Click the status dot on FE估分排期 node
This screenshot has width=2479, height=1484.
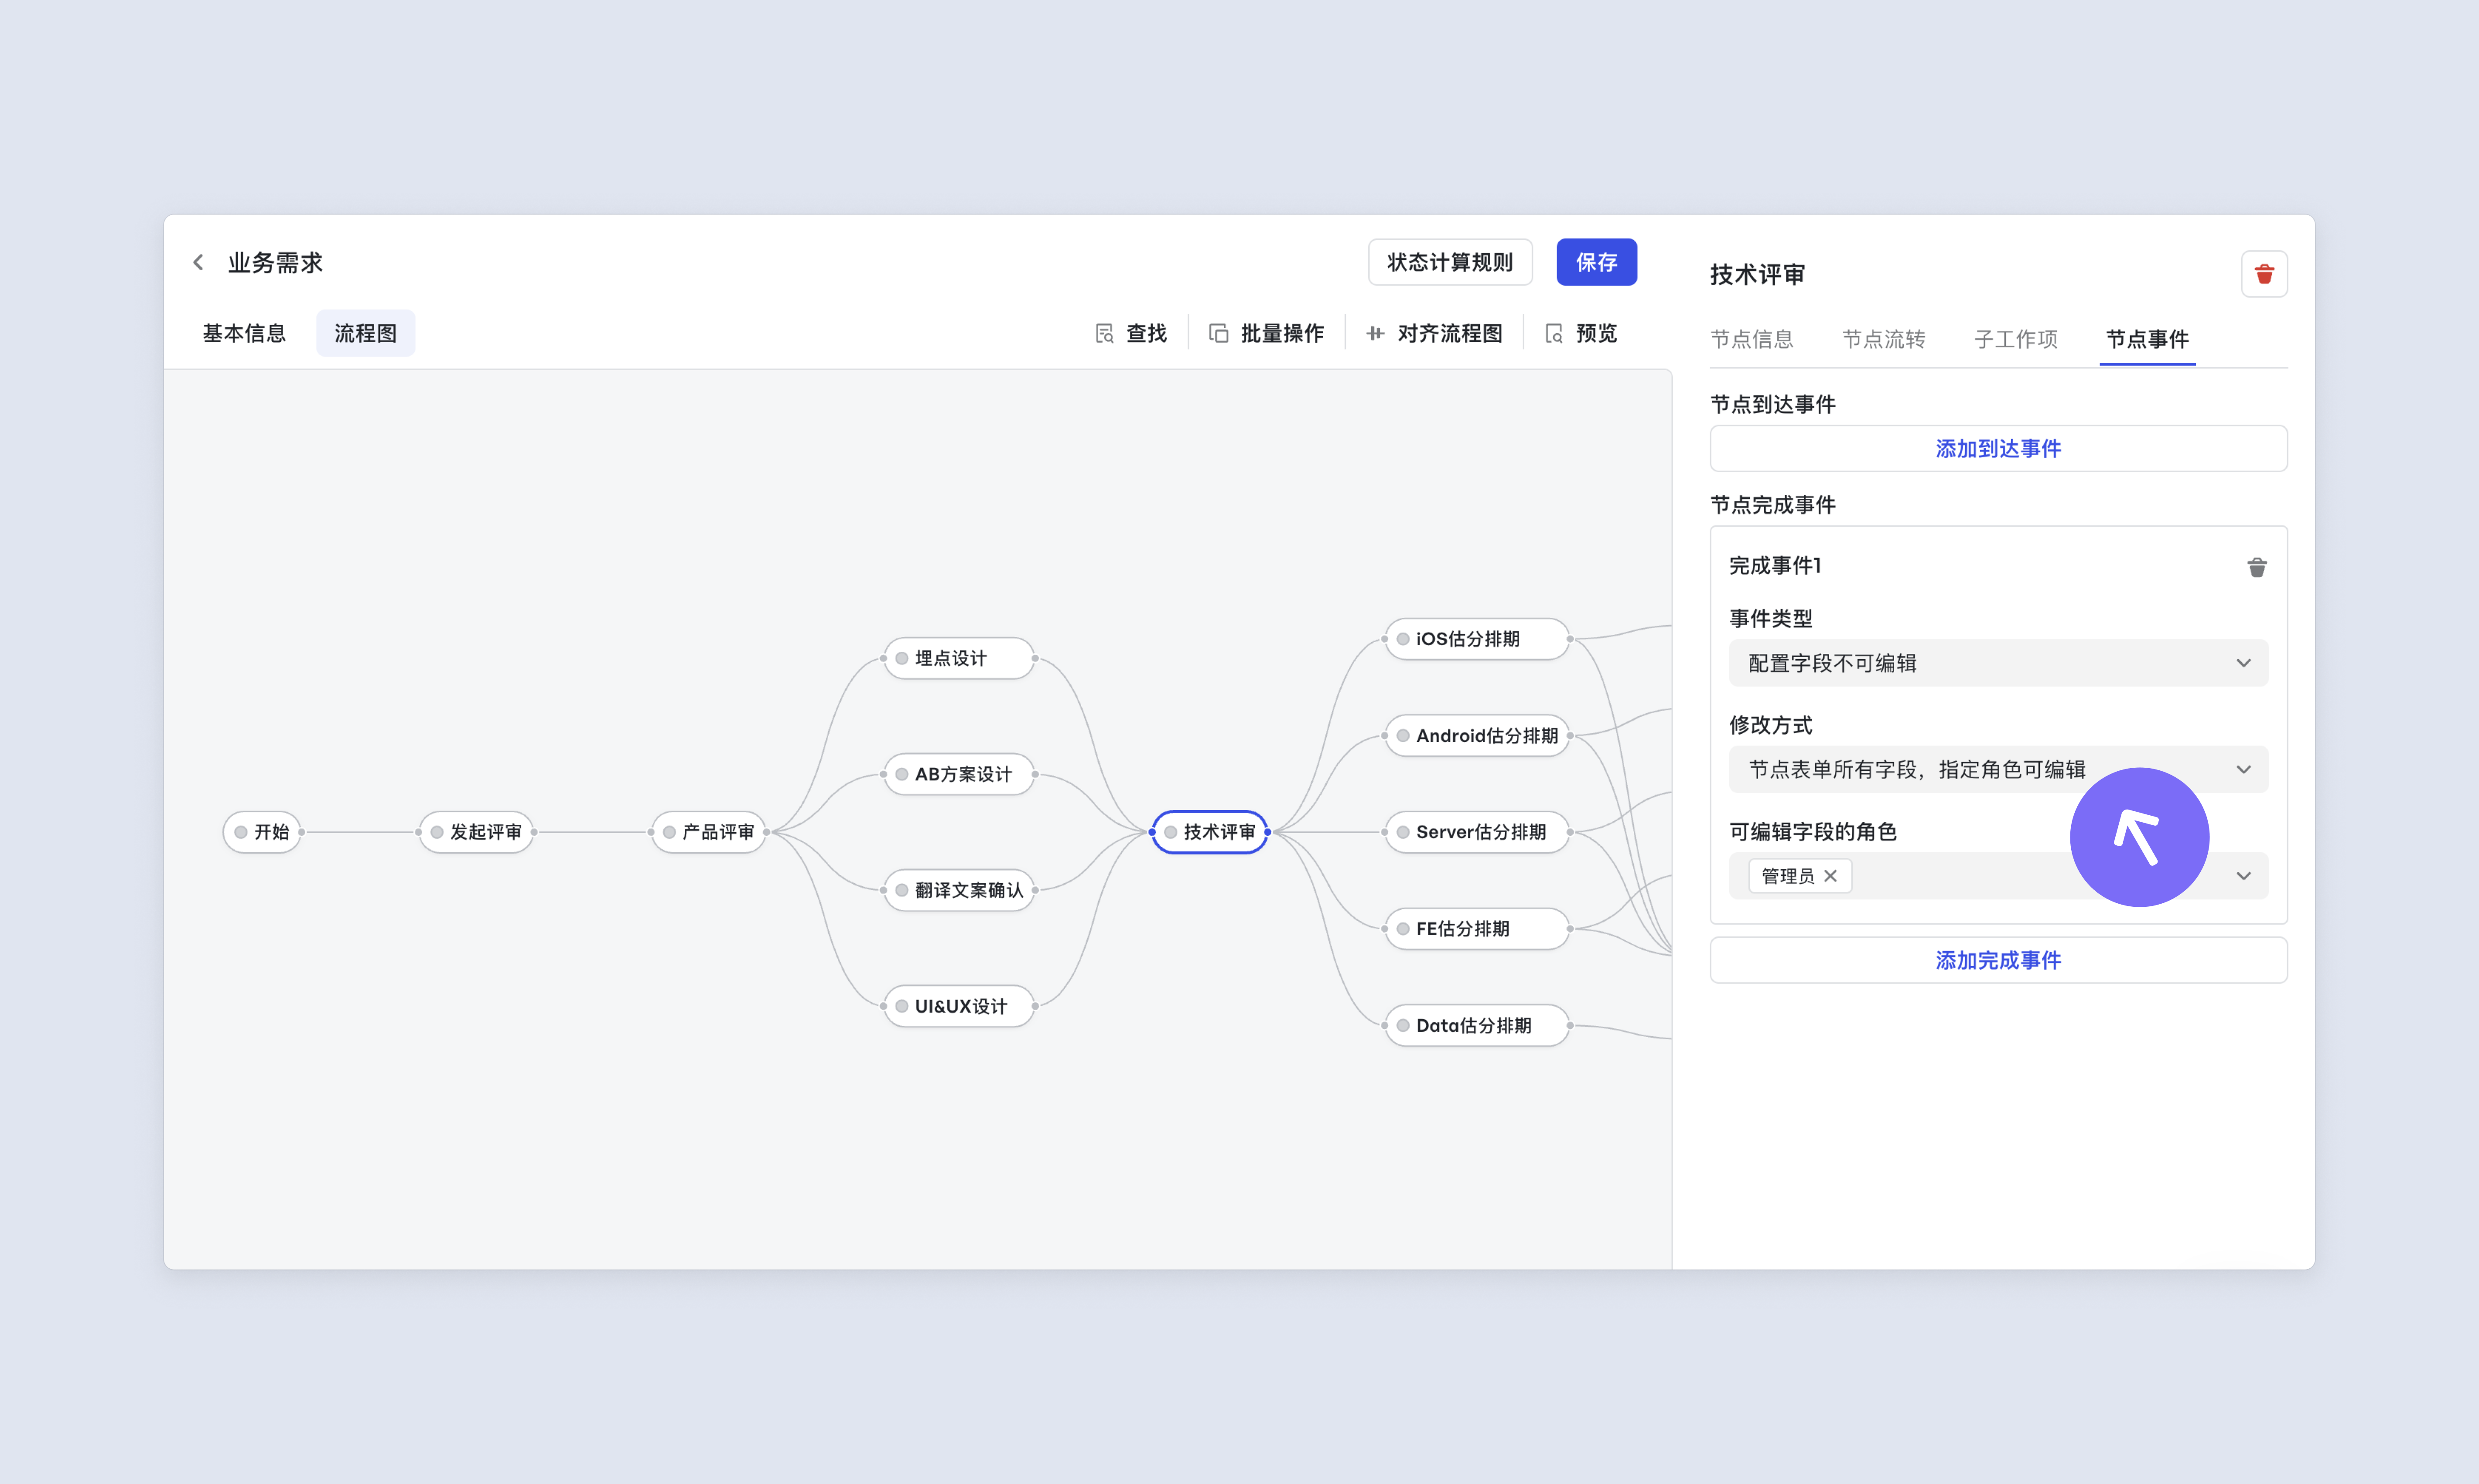[1403, 929]
